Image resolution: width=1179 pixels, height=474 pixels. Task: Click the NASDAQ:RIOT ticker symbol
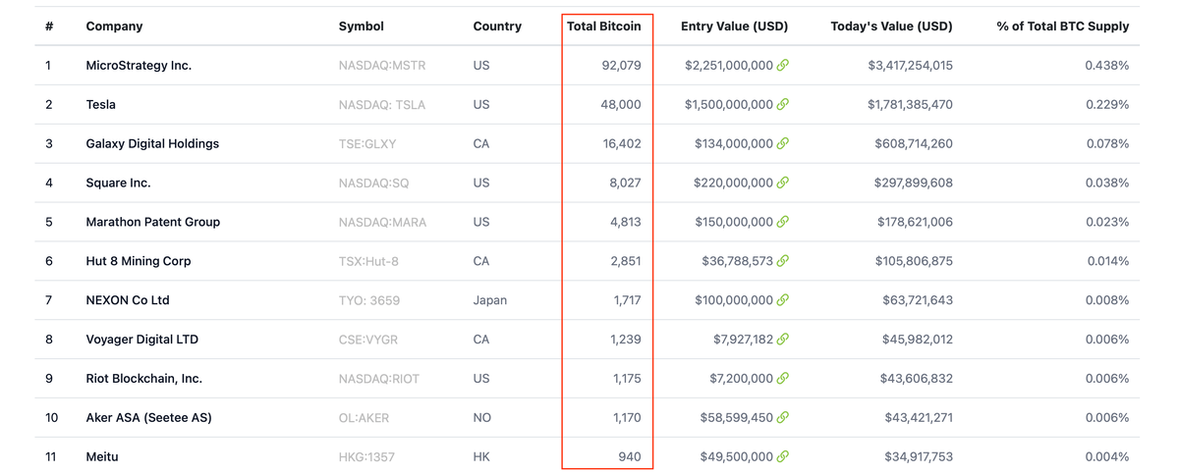[378, 379]
